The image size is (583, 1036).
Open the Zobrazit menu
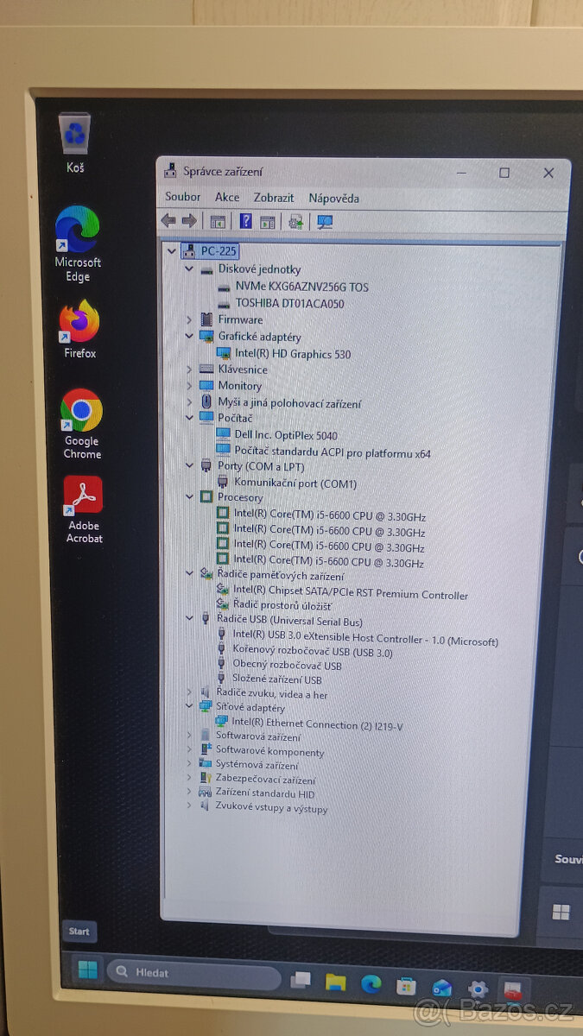point(274,198)
